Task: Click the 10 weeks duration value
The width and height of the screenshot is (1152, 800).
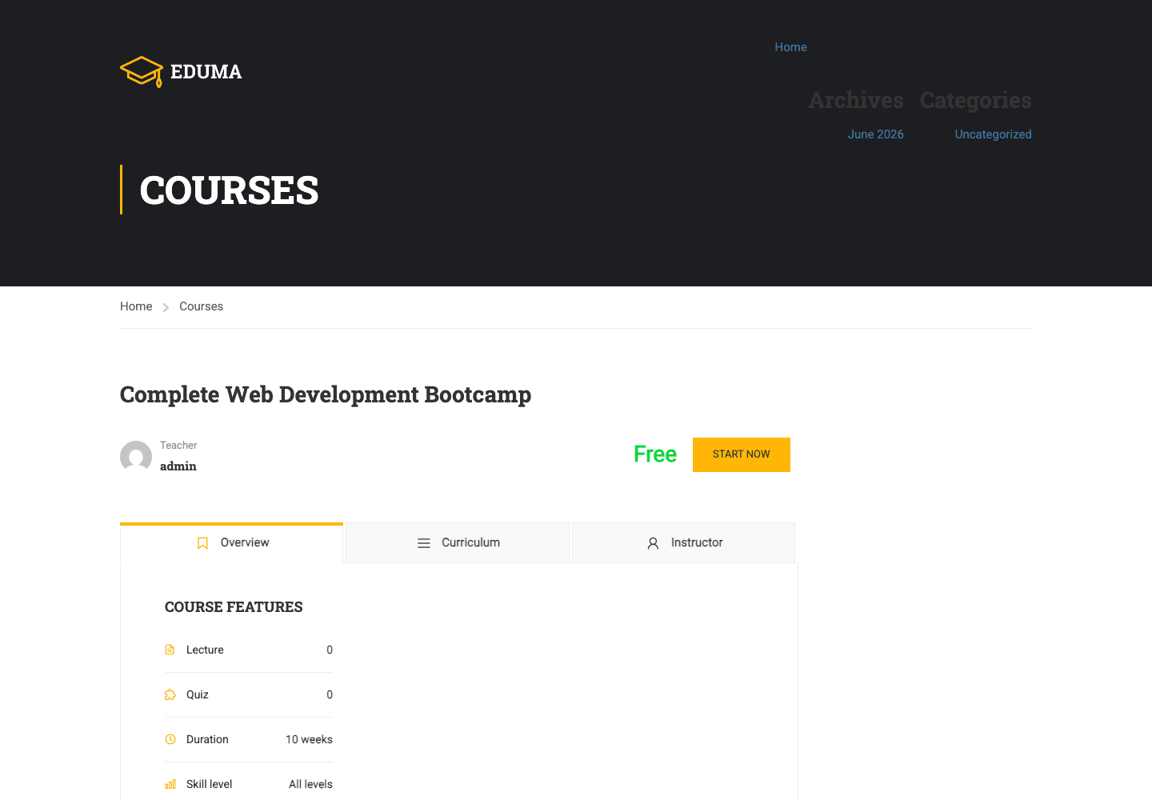Action: click(x=309, y=739)
